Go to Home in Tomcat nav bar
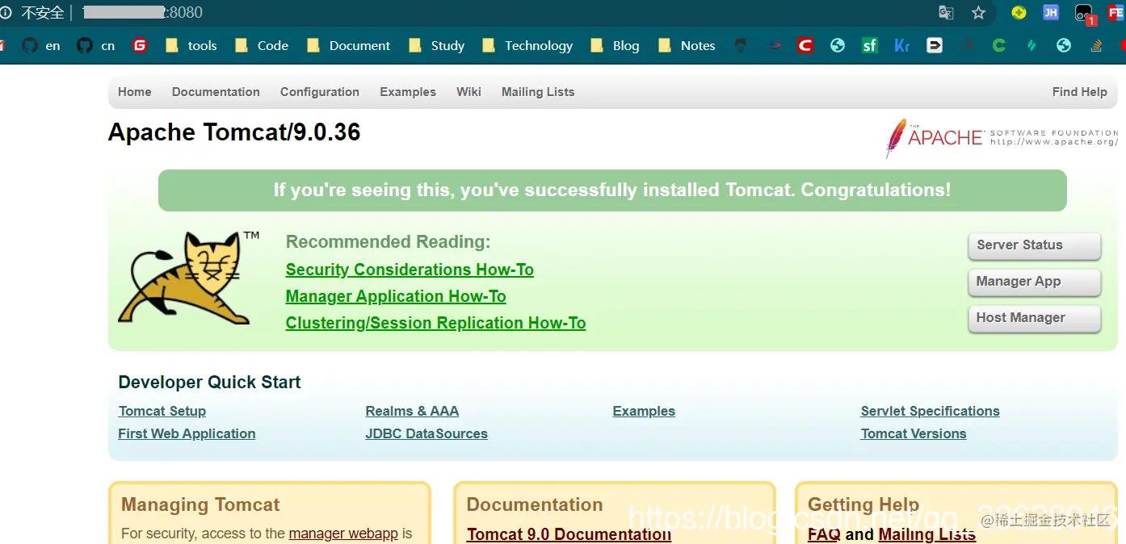The image size is (1126, 544). point(135,92)
